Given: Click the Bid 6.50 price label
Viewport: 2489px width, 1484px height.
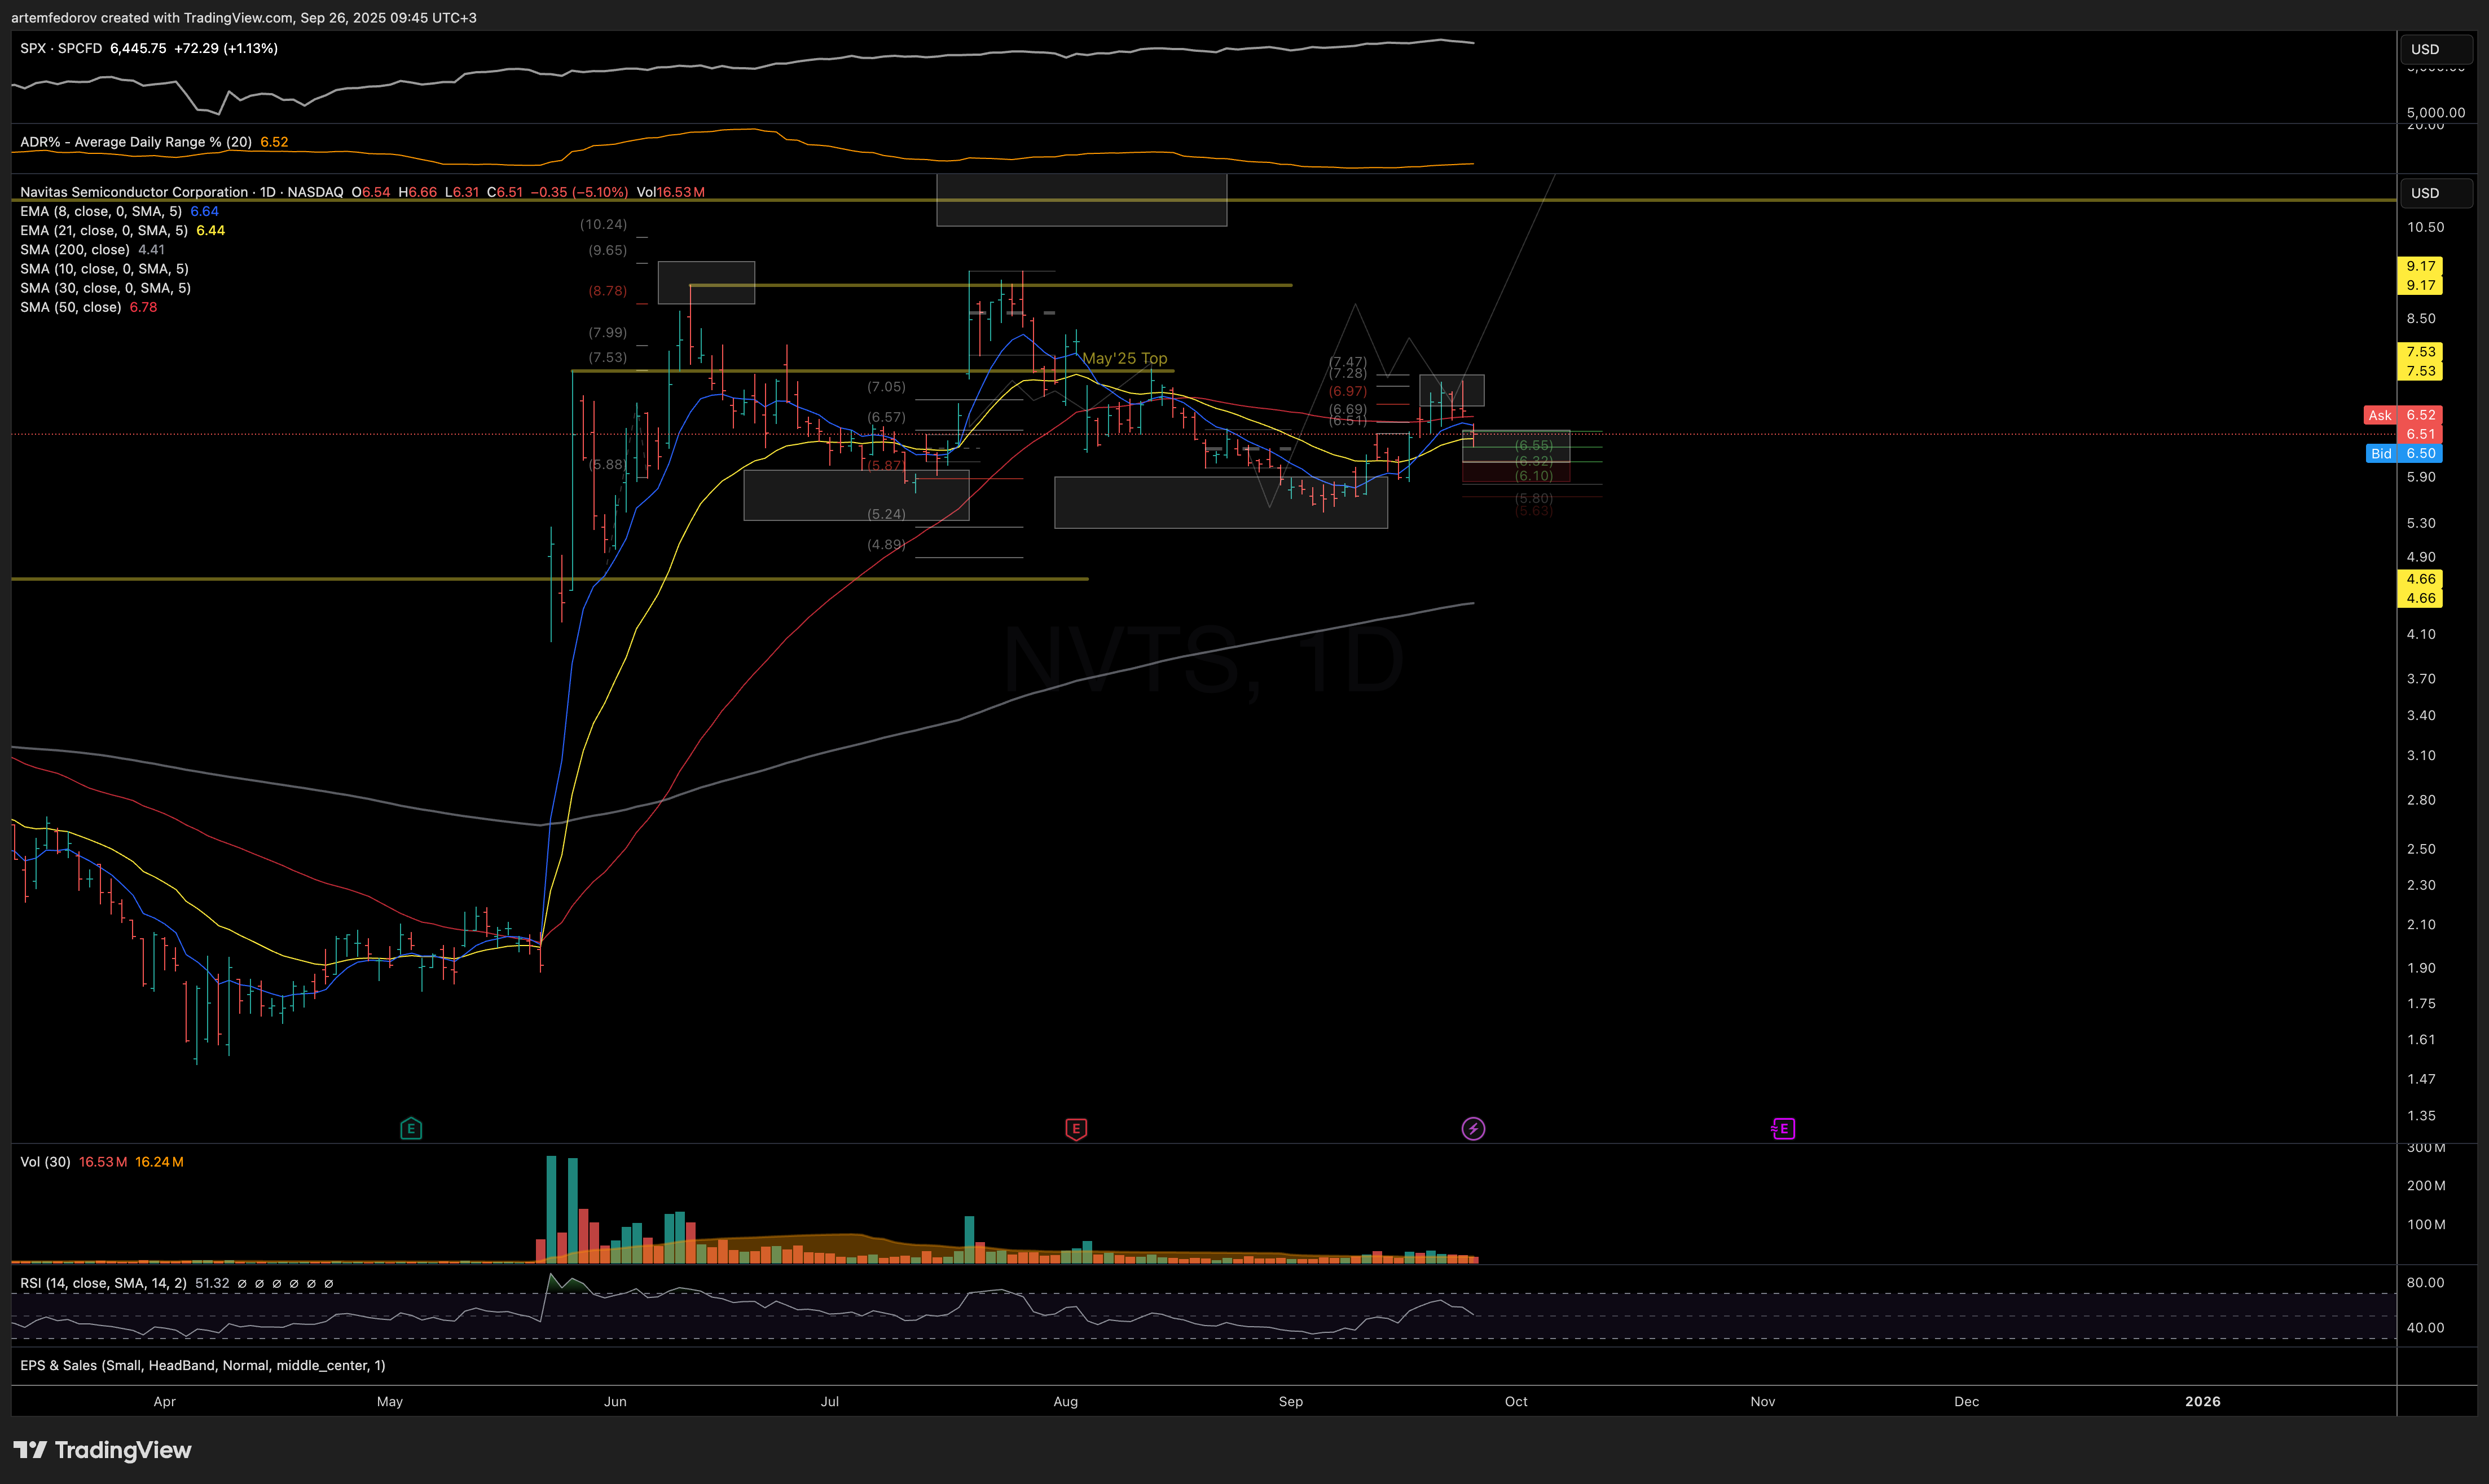Looking at the screenshot, I should (x=2404, y=453).
